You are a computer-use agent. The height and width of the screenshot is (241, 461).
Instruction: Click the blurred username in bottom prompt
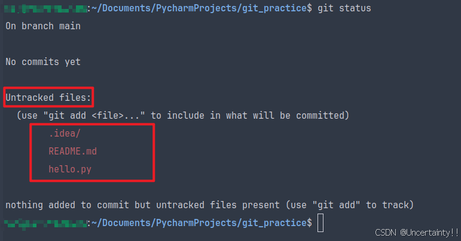45,224
